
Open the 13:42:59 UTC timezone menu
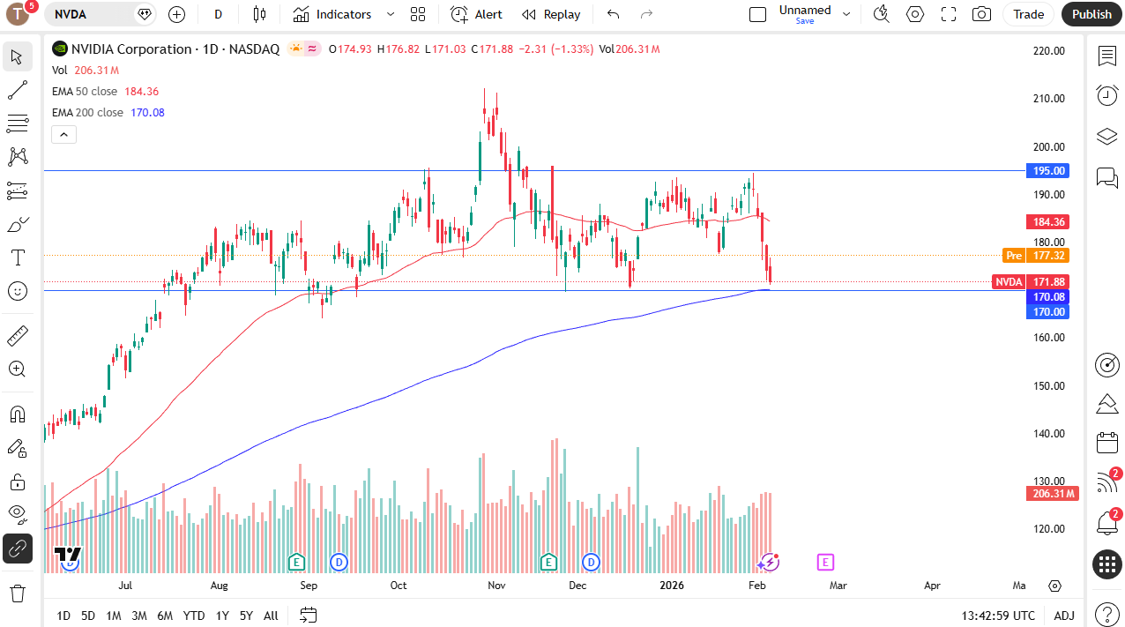coord(998,616)
